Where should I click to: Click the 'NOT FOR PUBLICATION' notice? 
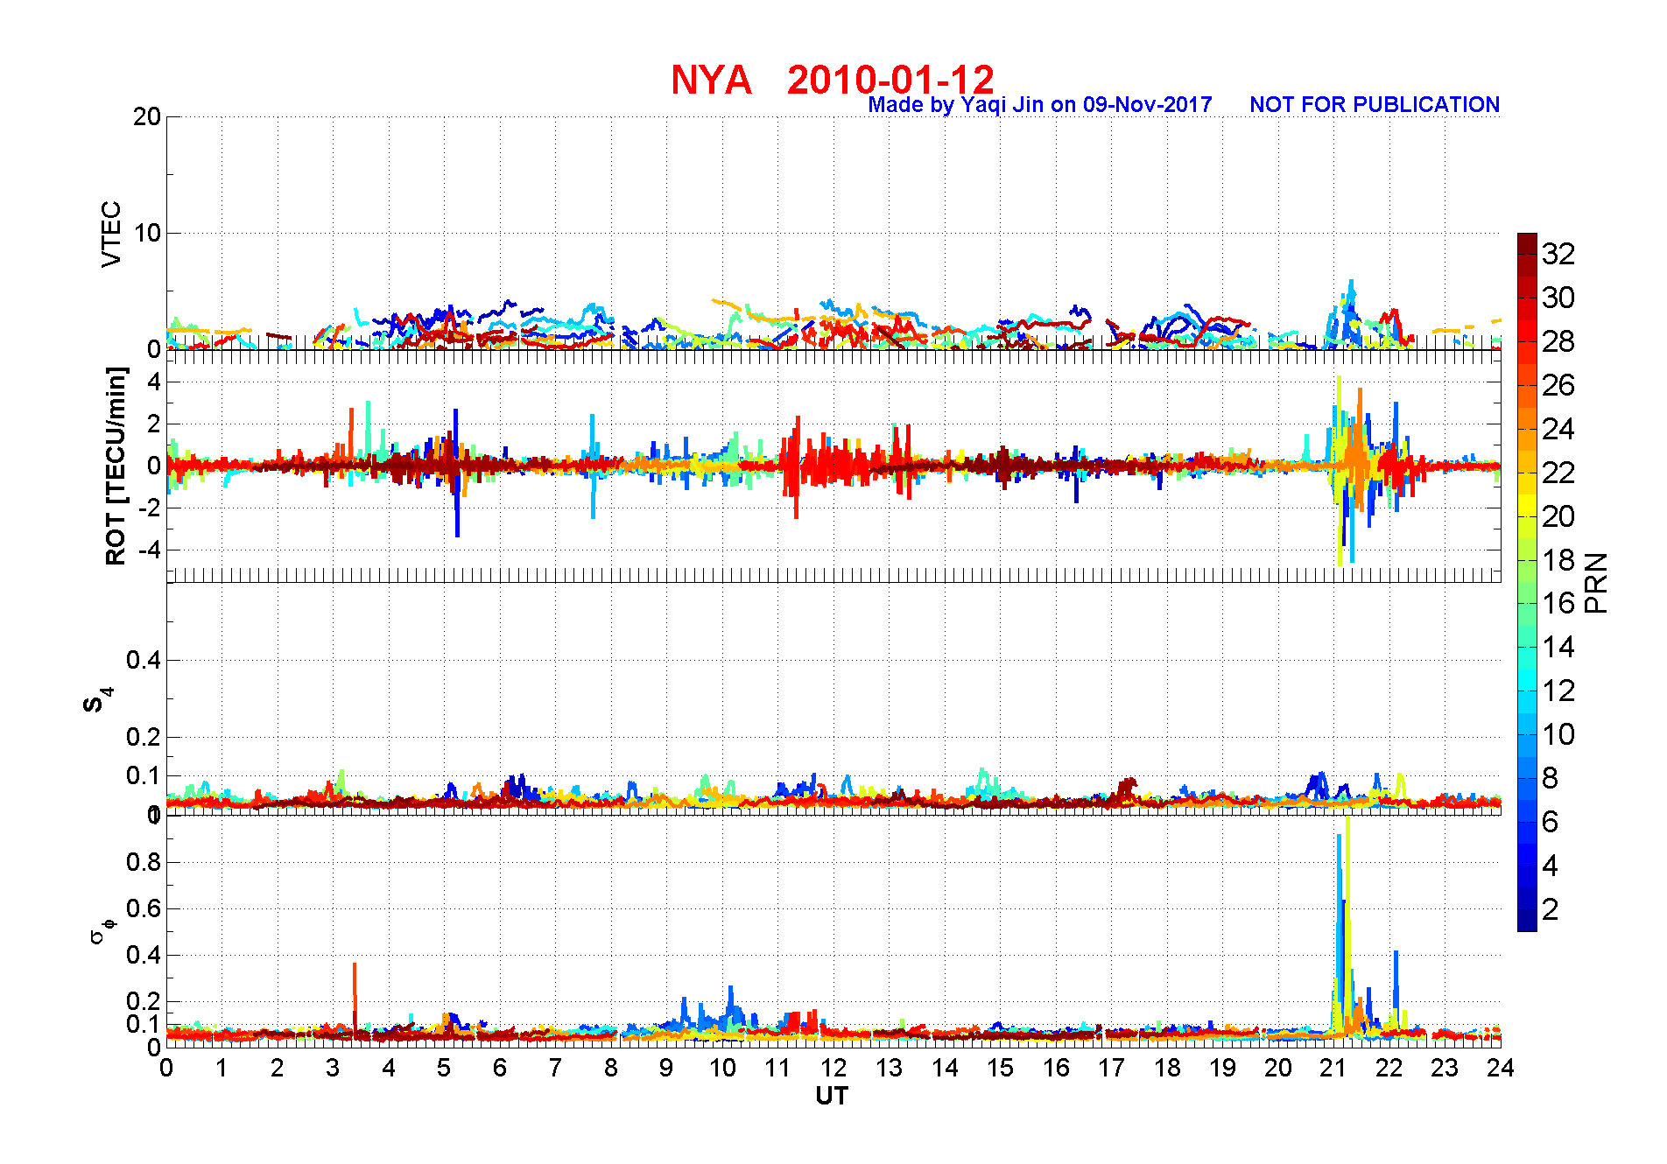point(1375,105)
